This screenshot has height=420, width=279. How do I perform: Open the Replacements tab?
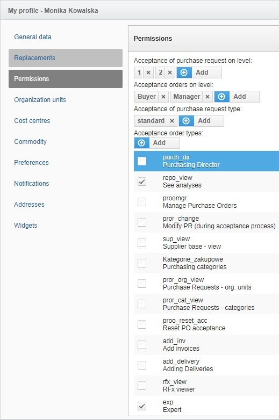pos(66,58)
